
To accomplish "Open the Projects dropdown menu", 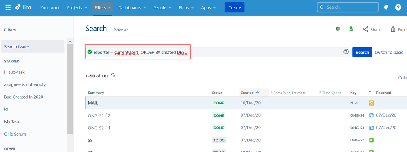I will pos(77,8).
